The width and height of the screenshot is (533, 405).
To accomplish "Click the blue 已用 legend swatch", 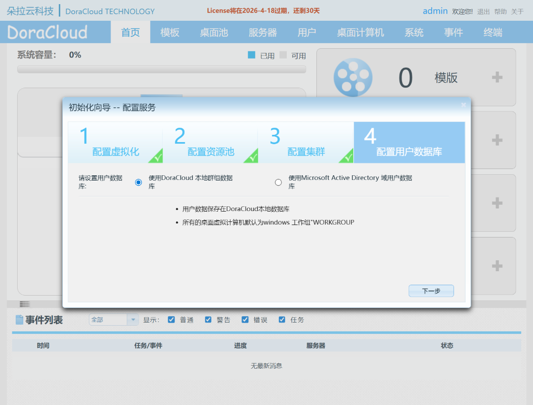I will (x=251, y=54).
